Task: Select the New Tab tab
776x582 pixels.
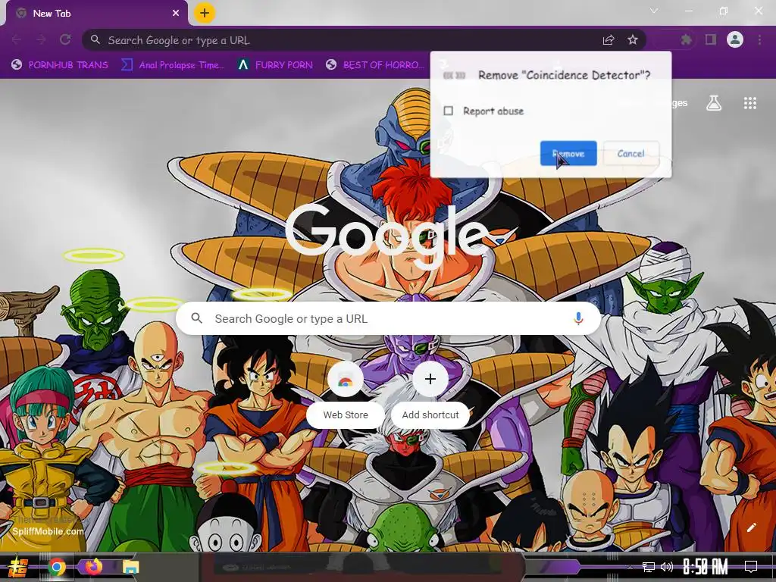Action: tap(96, 14)
